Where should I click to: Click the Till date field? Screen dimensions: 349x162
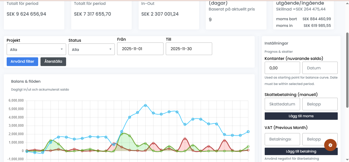(189, 49)
